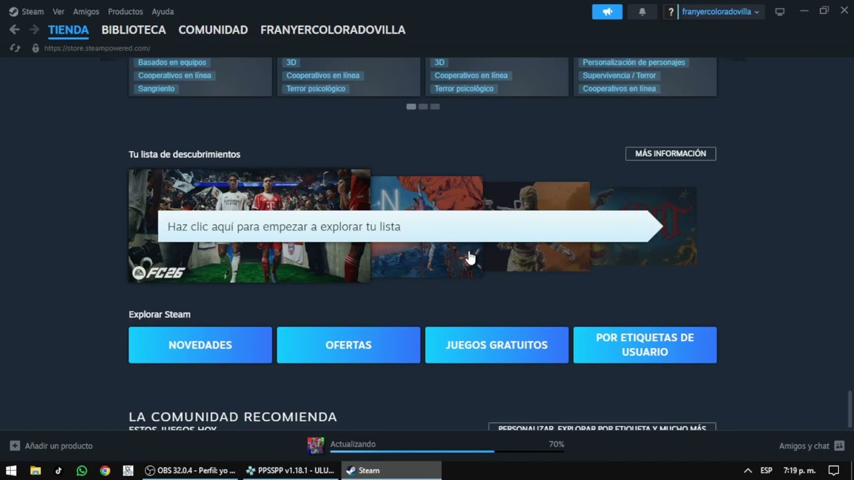This screenshot has height=480, width=854.
Task: Click the store URL address field
Action: (97, 48)
